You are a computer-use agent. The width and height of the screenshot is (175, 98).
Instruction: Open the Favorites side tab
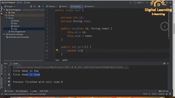pos(2,69)
